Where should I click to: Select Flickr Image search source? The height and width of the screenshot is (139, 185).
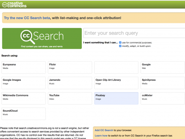tap(70, 67)
